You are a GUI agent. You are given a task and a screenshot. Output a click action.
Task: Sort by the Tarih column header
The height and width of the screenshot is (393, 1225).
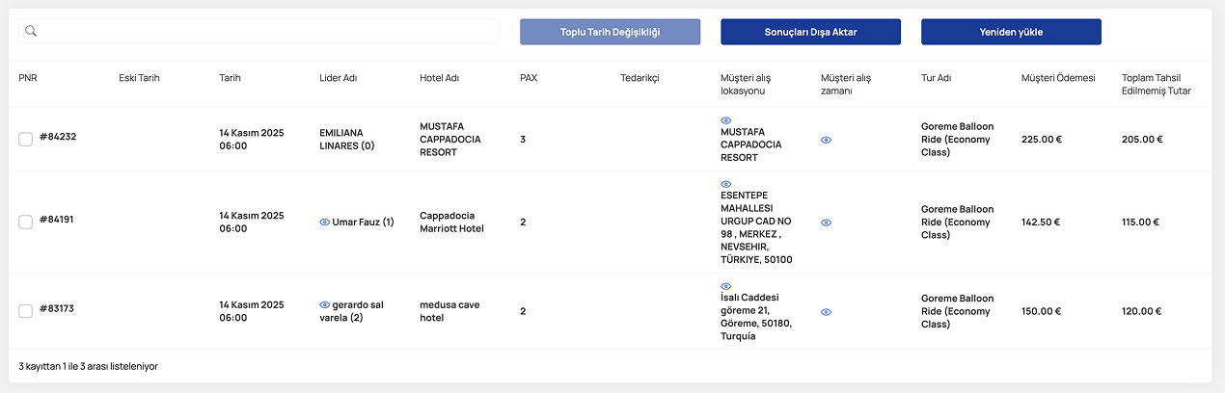click(230, 78)
